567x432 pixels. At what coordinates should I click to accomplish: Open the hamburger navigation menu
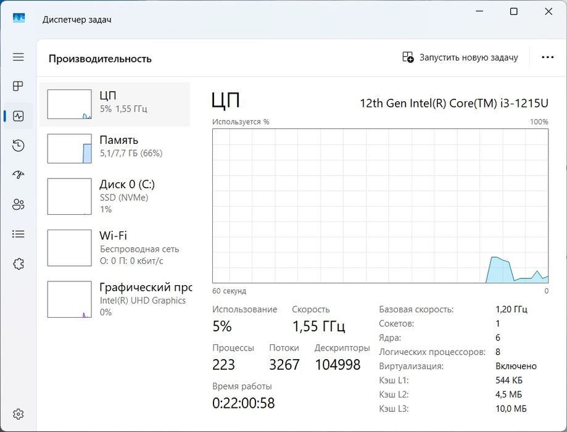coord(19,57)
